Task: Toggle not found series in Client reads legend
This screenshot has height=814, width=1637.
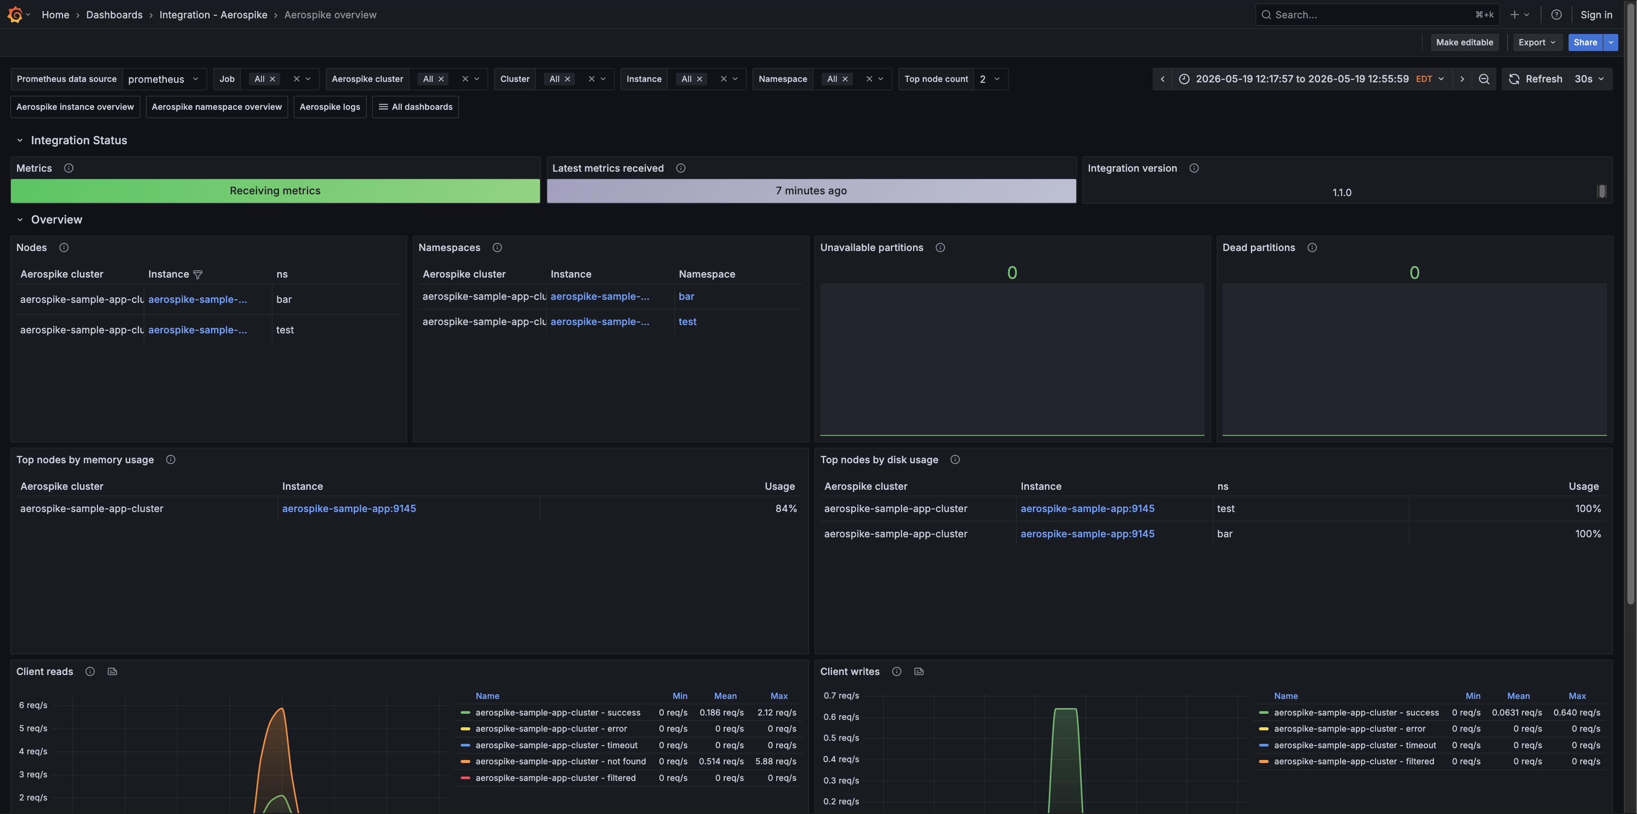Action: click(560, 761)
